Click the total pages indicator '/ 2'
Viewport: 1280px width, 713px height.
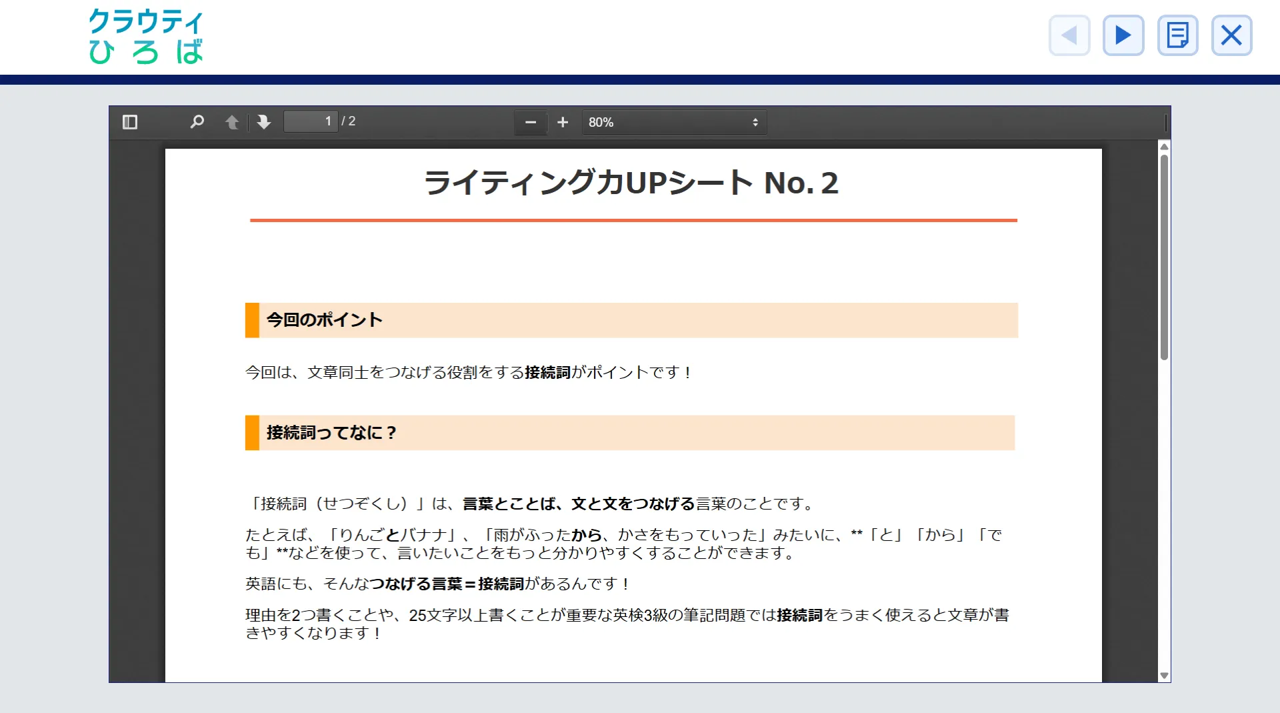pyautogui.click(x=349, y=121)
